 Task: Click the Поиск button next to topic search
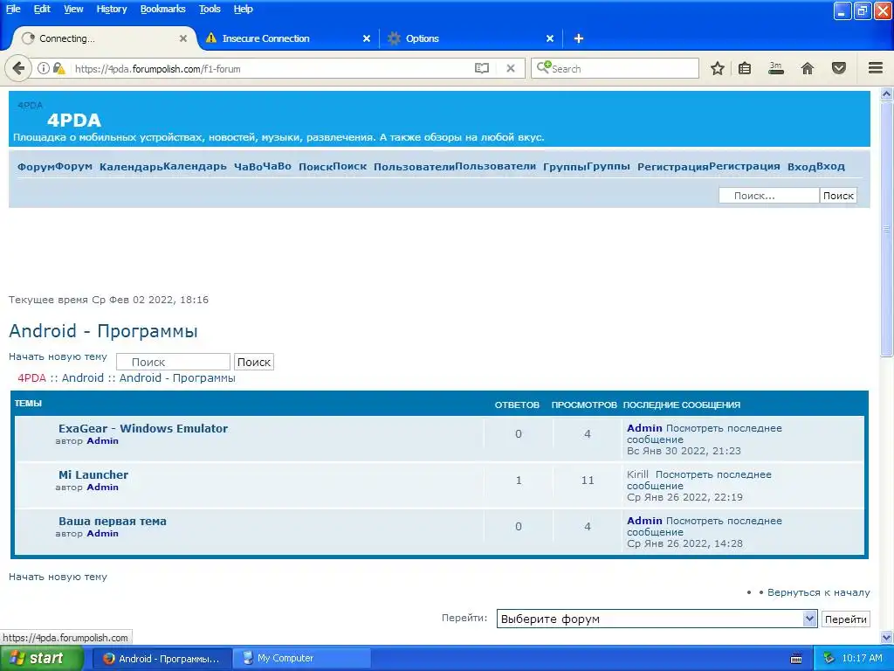[x=254, y=362]
